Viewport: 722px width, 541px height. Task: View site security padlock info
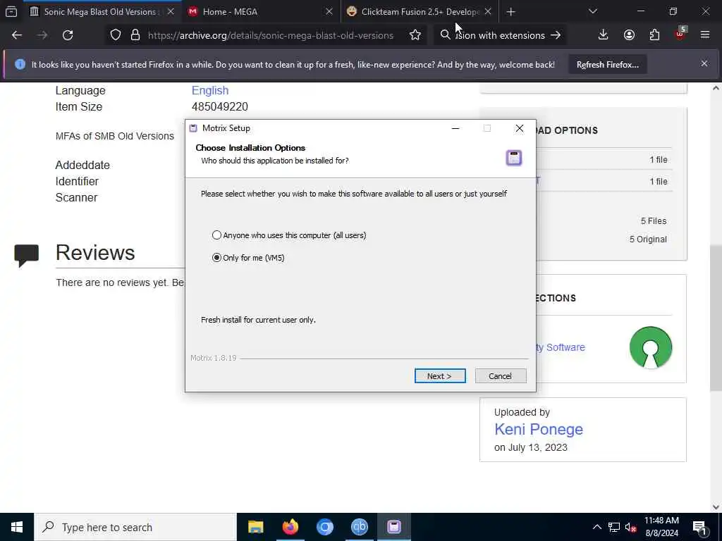pos(135,35)
